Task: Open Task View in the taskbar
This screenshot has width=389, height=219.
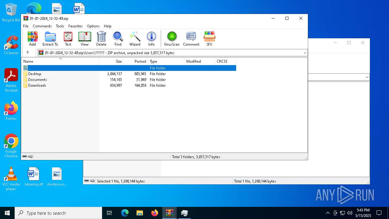Action: tap(109, 213)
